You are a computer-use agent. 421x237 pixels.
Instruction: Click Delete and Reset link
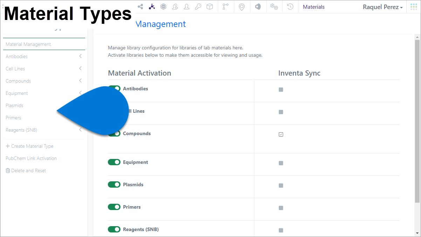(29, 170)
